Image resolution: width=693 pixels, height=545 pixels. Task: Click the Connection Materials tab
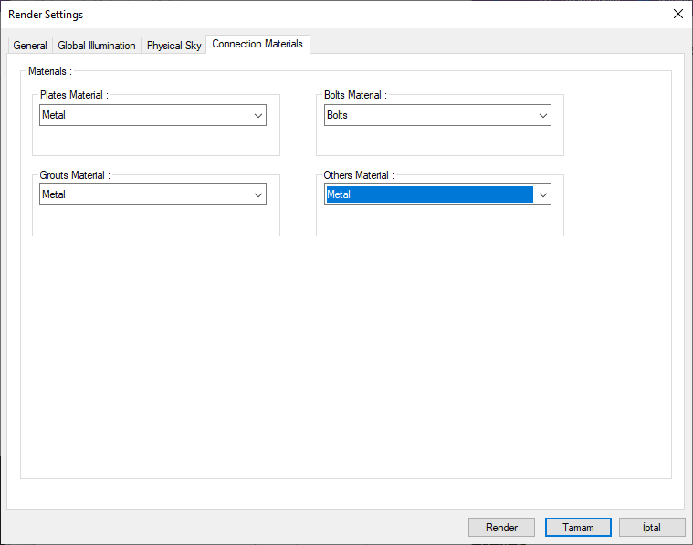click(257, 44)
